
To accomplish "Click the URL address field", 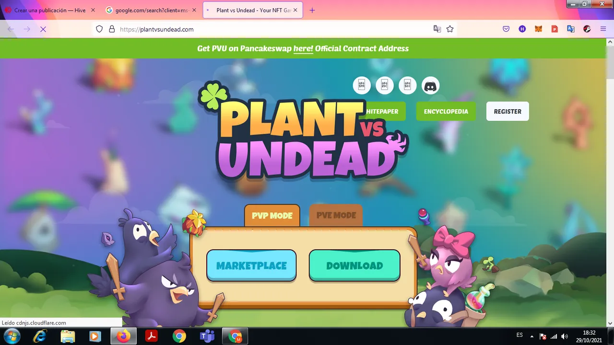I will 273,29.
